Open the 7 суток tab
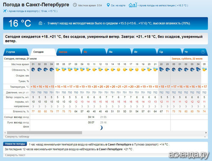Image resolution: width=212 pixels, height=161 pixels. [x=16, y=52]
